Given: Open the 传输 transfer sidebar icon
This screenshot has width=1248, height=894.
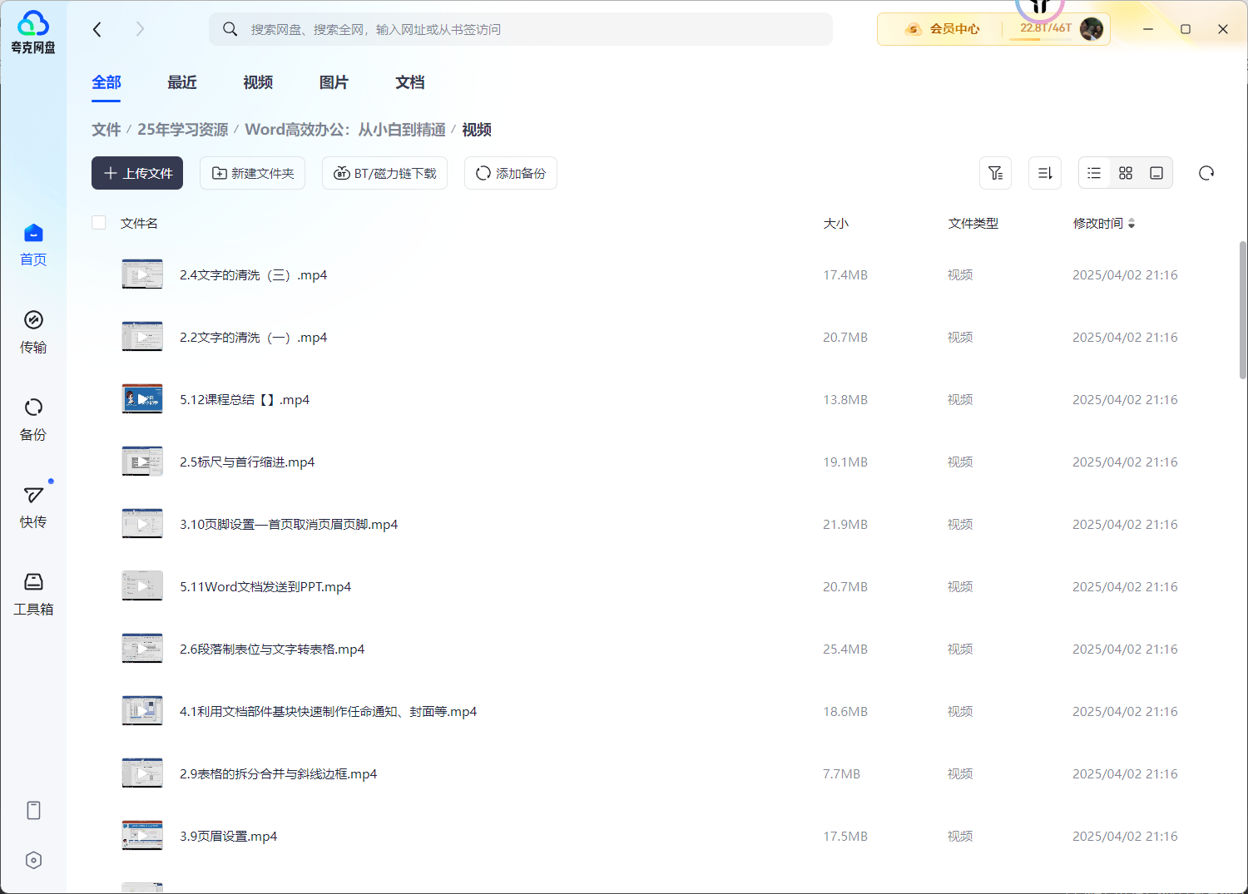Looking at the screenshot, I should coord(33,332).
